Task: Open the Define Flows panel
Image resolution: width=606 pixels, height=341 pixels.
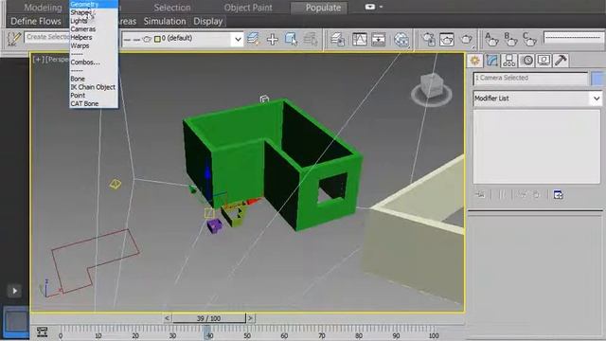Action: click(x=36, y=21)
